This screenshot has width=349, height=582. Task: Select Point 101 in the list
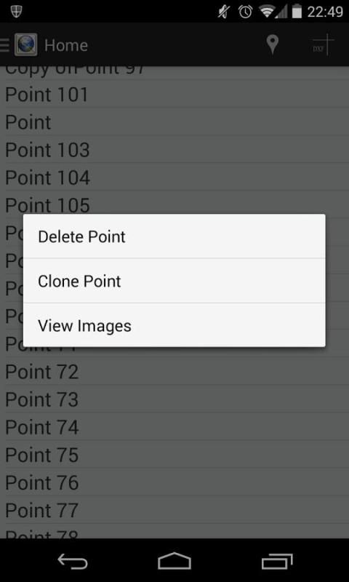pos(174,95)
